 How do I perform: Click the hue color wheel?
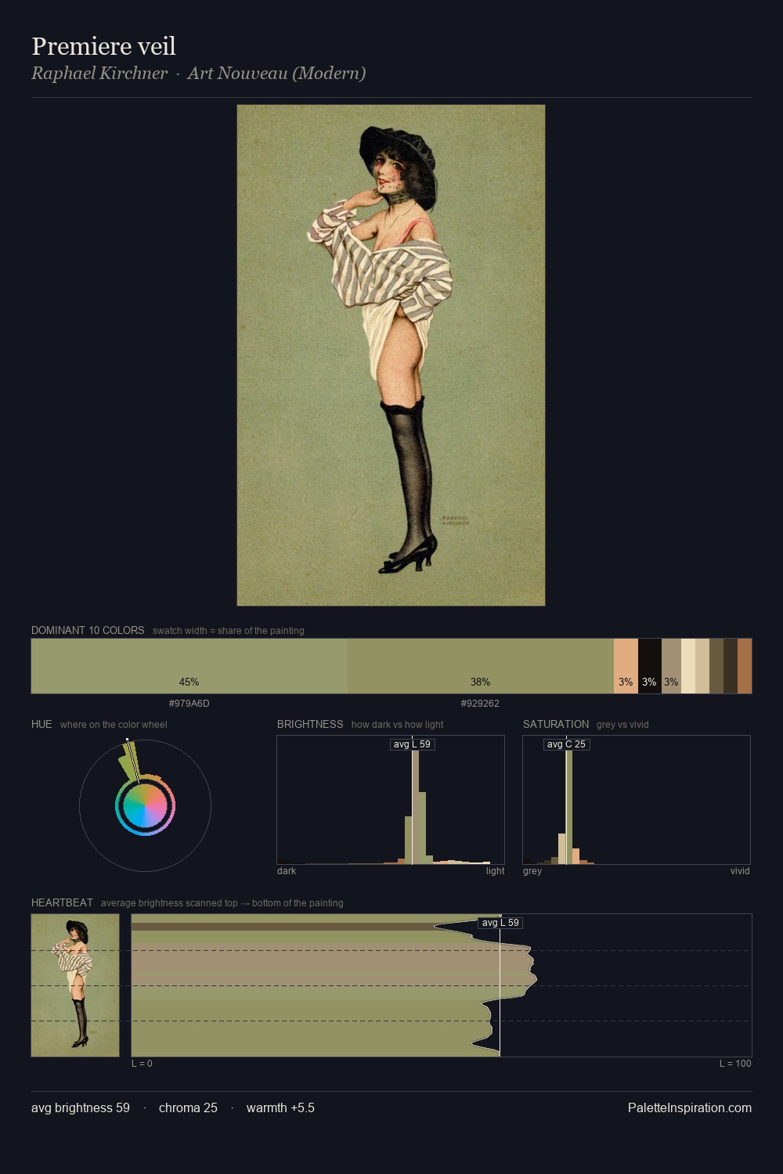(145, 805)
